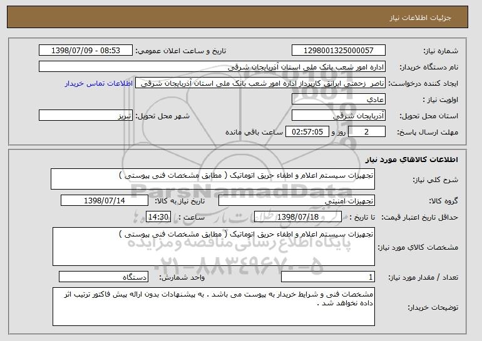Select the گروه کالا field تجهیزات امنیتی

coord(297,201)
